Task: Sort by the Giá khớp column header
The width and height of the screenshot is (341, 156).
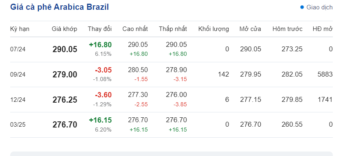Action: click(x=64, y=29)
